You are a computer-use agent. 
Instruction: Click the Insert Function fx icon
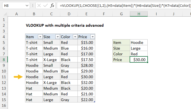click(x=52, y=5)
